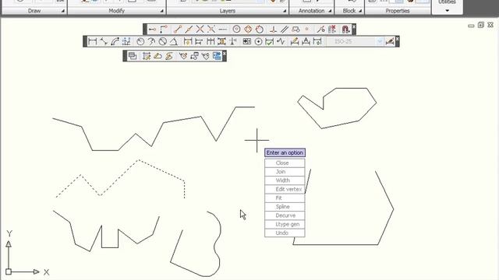Choose the Insert object snap
499x280 pixels.
(296, 30)
